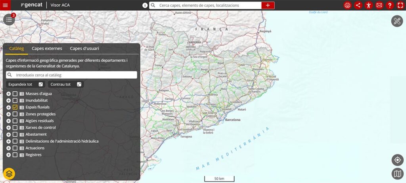Click the yellow layers catalog button
The height and width of the screenshot is (183, 406).
(x=9, y=174)
